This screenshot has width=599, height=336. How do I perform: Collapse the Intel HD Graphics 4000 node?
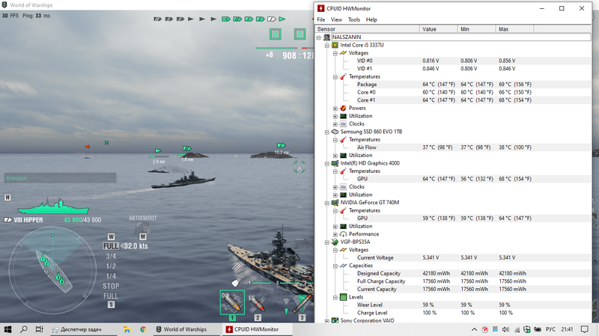[327, 163]
